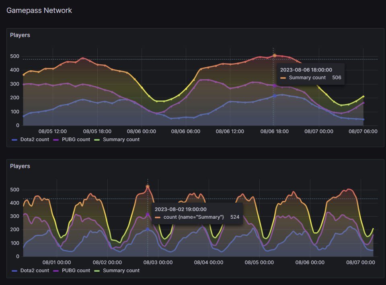The height and width of the screenshot is (285, 386).
Task: Click the 08/07 06:00 axis label in top chart
Action: pyautogui.click(x=363, y=131)
